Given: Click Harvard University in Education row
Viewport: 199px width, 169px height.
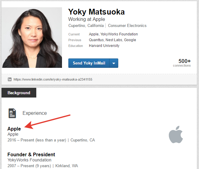Looking at the screenshot, I should (104, 46).
